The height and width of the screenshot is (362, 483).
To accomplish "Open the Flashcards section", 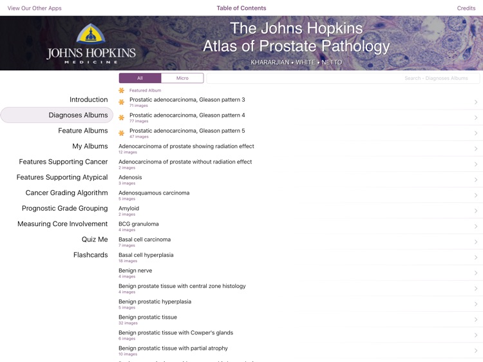I will point(90,255).
